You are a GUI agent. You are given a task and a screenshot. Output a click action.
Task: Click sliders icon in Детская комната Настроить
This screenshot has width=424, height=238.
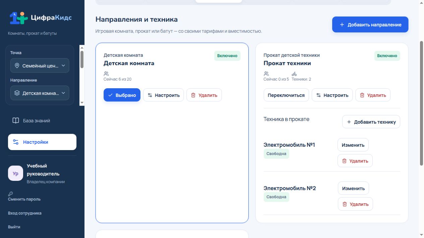coord(150,95)
